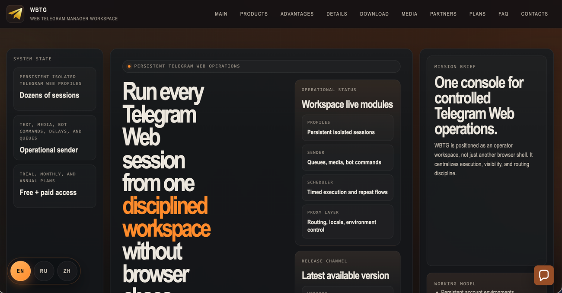Click the 'SYSTEM STATE' panel label

click(x=32, y=59)
